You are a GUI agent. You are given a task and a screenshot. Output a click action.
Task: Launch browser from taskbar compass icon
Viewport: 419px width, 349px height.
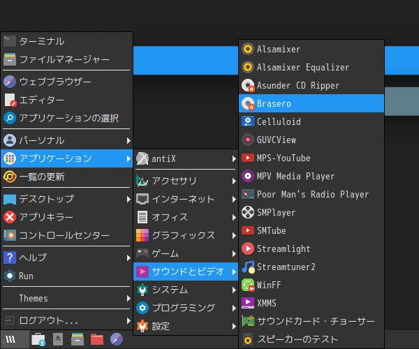[x=117, y=339]
